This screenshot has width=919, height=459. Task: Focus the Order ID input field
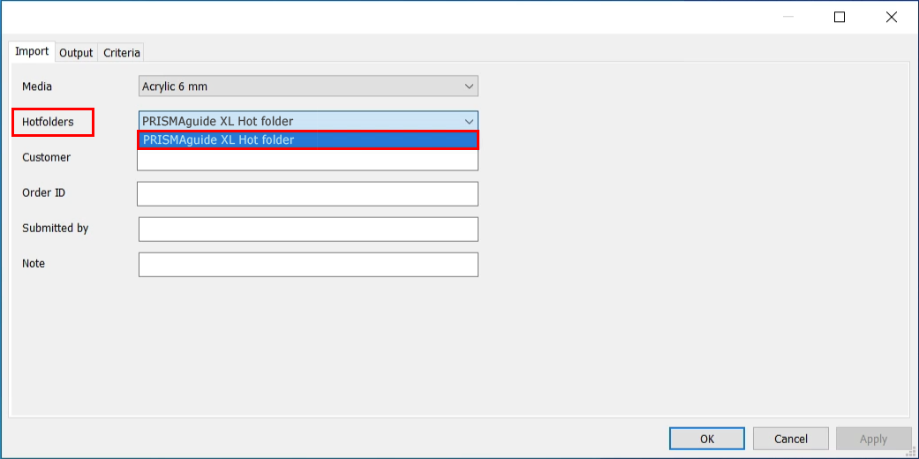coord(307,193)
